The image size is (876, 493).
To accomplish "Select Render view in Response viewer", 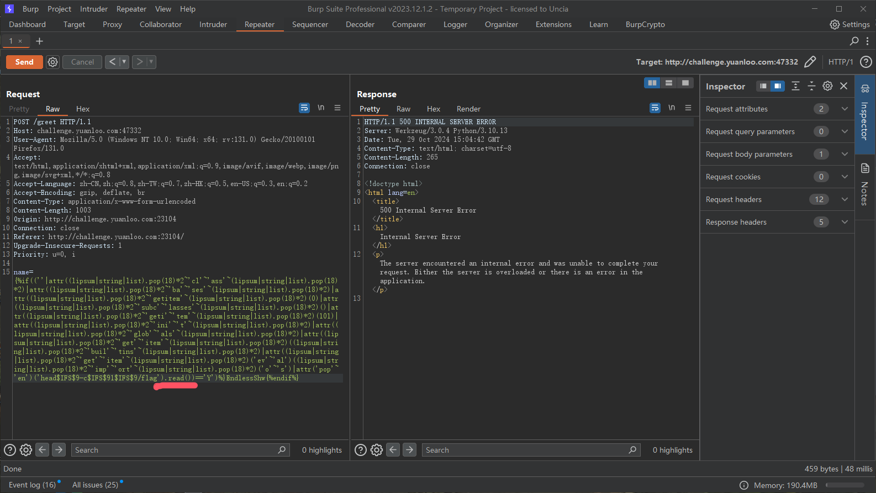I will click(x=468, y=109).
